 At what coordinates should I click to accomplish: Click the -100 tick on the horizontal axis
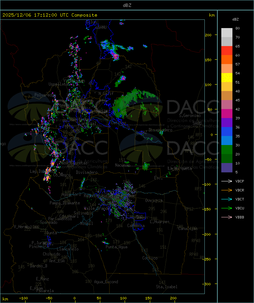point(23,298)
